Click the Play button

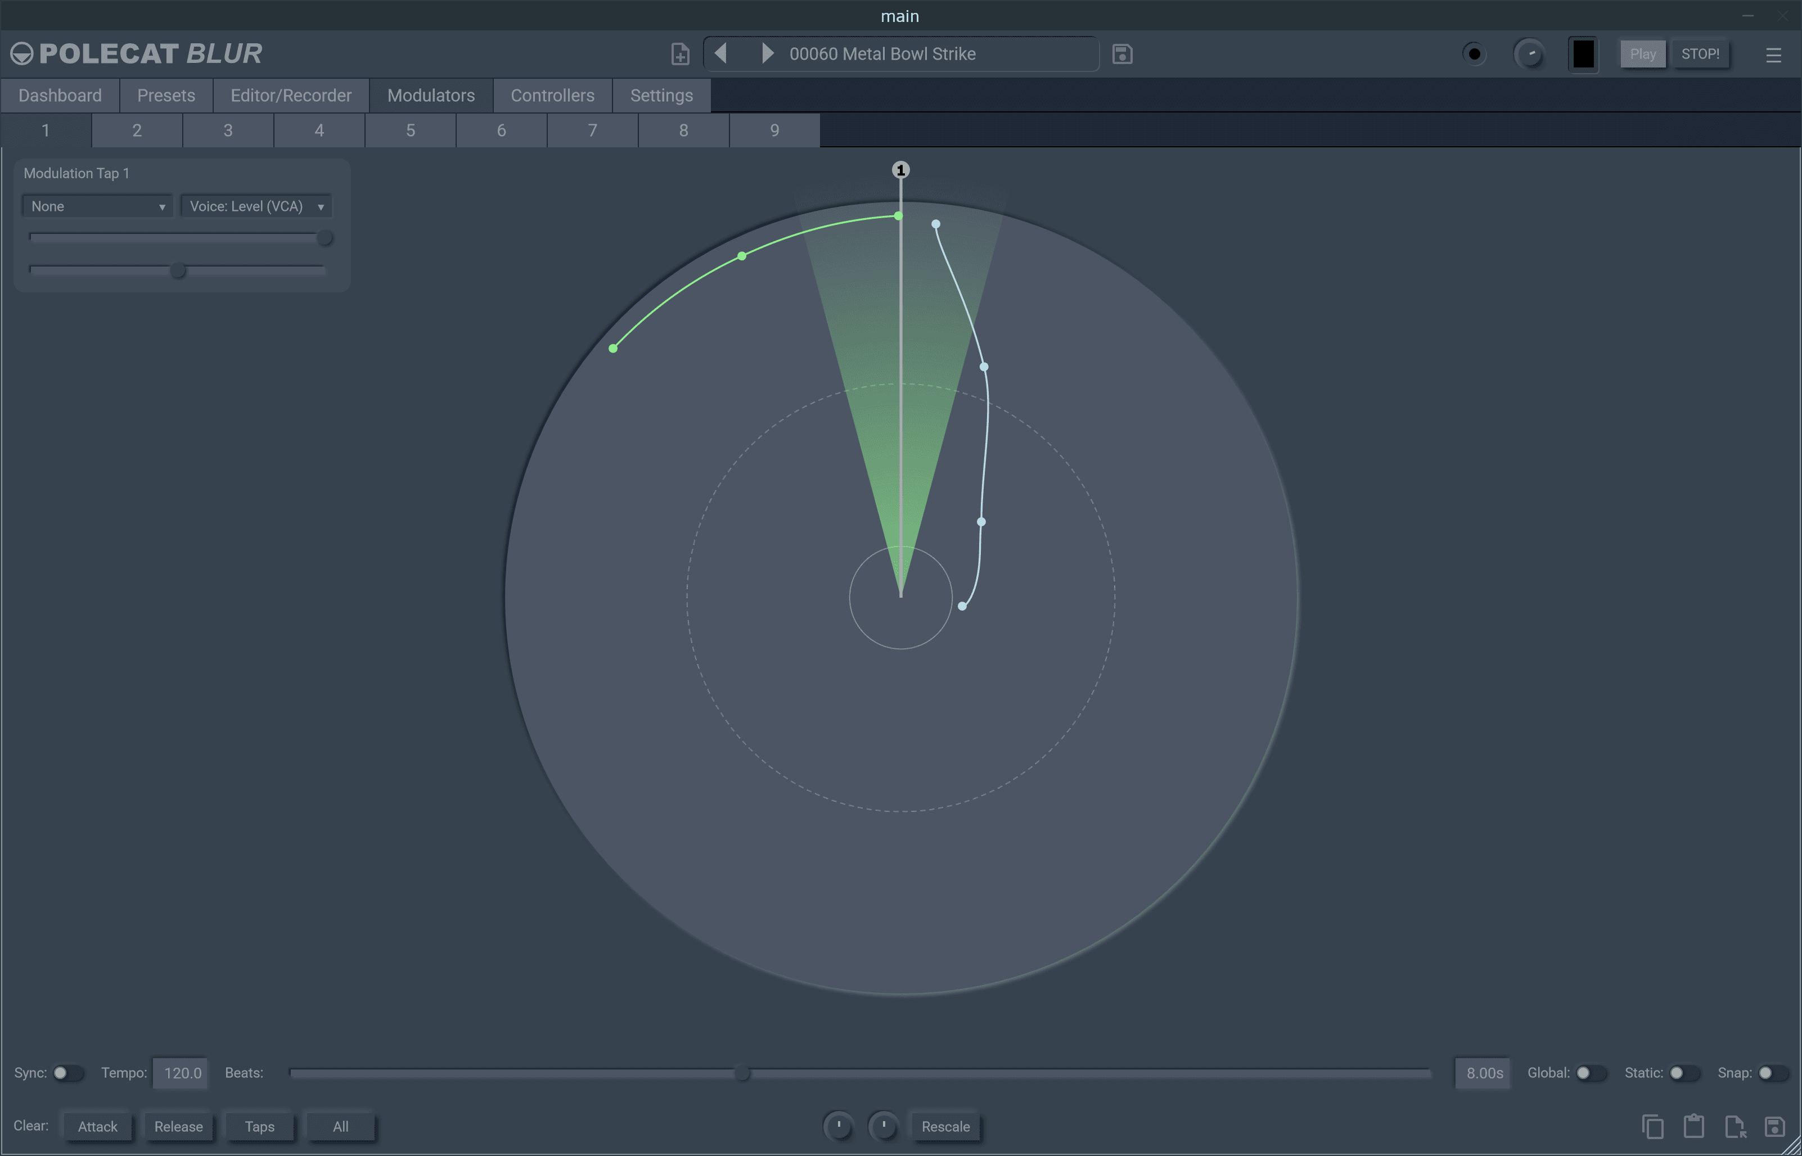[1643, 54]
